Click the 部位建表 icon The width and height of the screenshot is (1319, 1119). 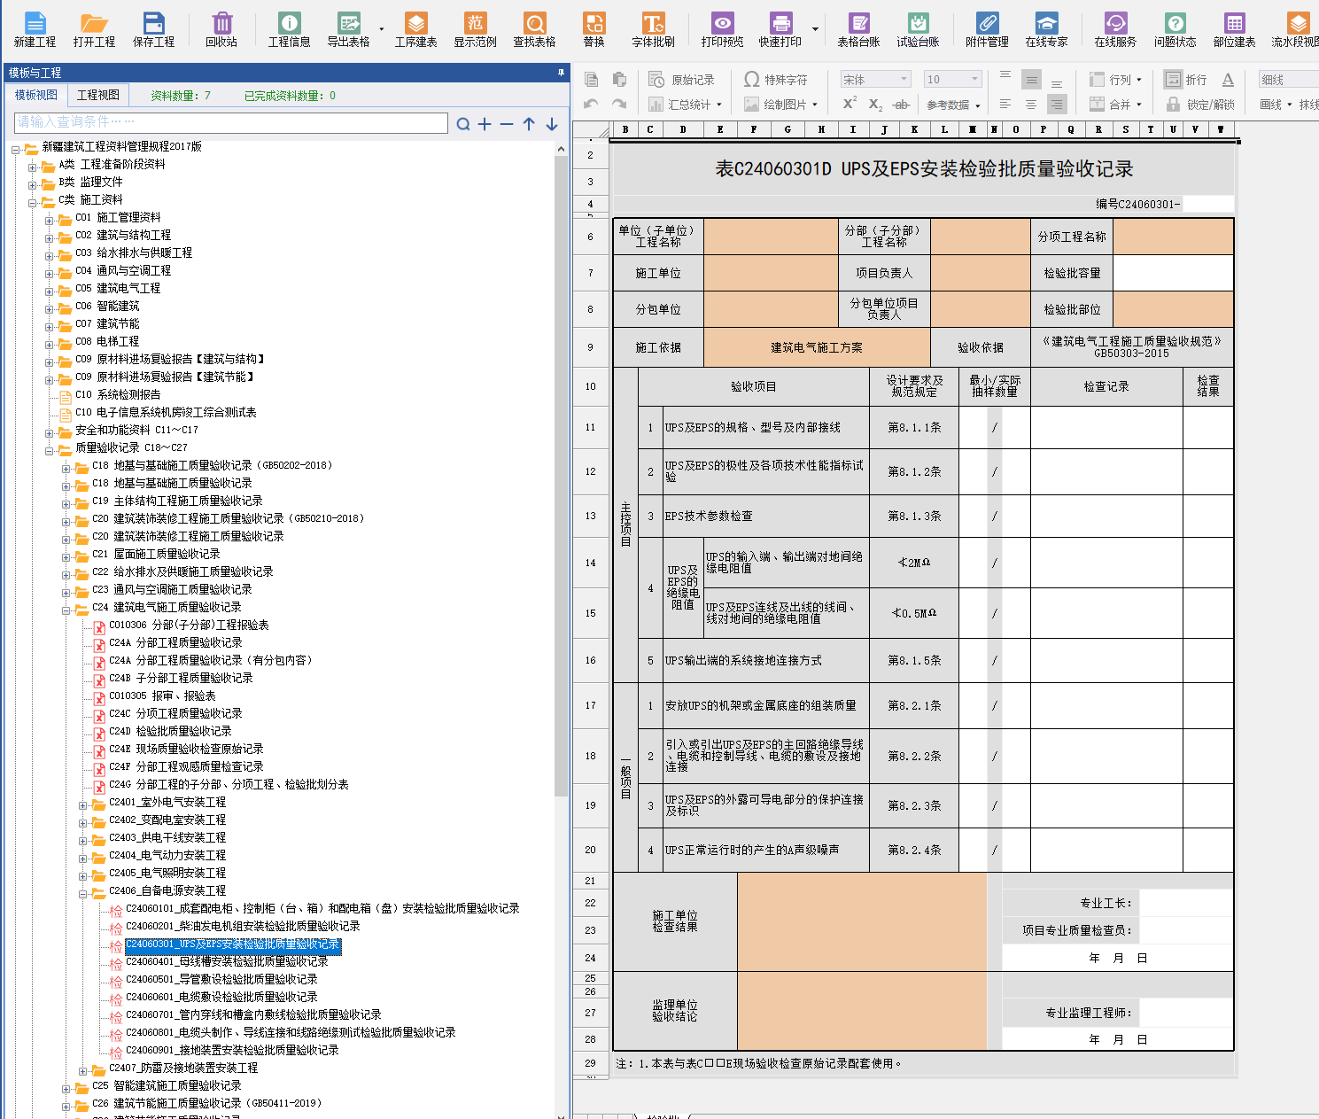pyautogui.click(x=1235, y=30)
